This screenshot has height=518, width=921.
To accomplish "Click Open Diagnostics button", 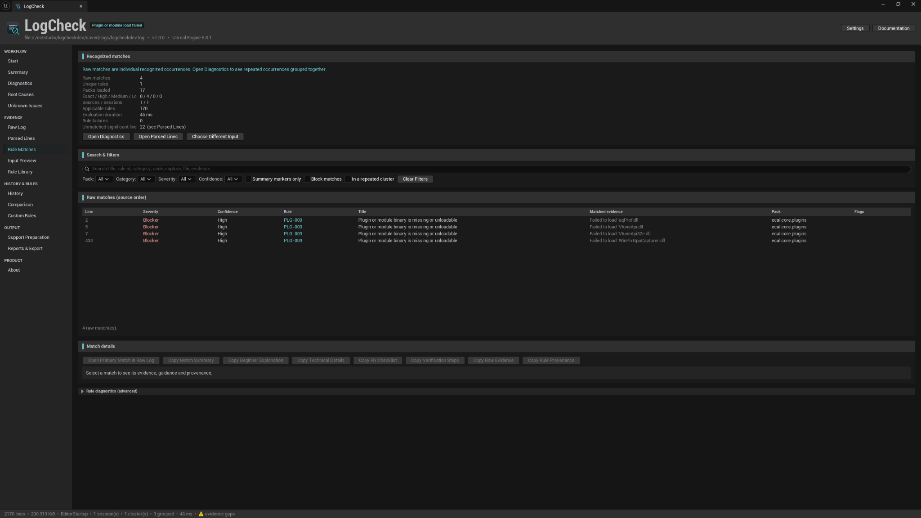I will [106, 137].
